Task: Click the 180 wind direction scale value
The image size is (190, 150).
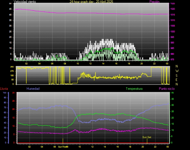Action: point(12,75)
